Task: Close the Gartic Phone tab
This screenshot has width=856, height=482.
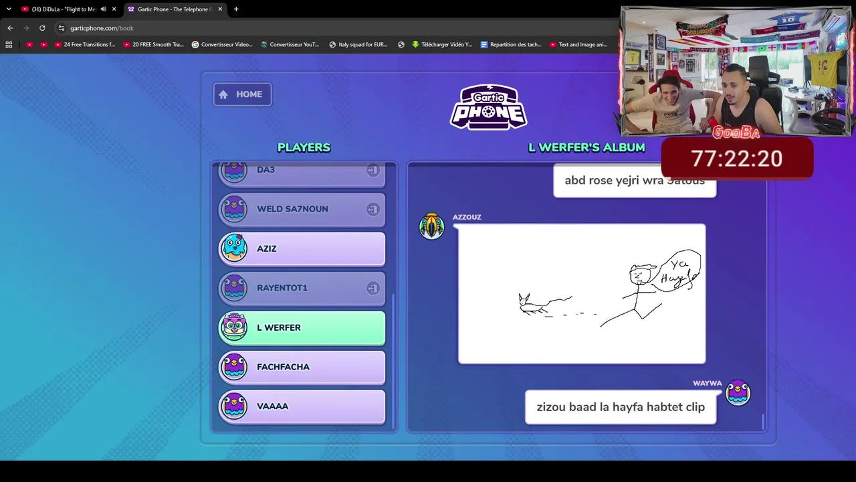Action: (x=220, y=9)
